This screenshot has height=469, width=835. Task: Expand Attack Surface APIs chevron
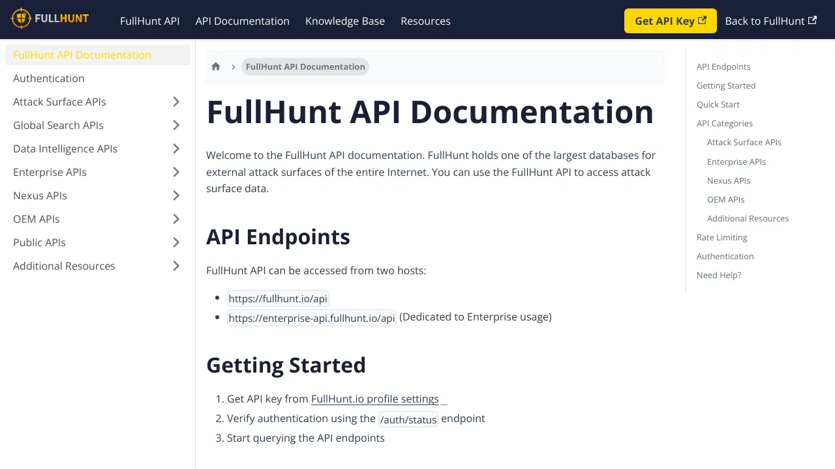click(176, 102)
